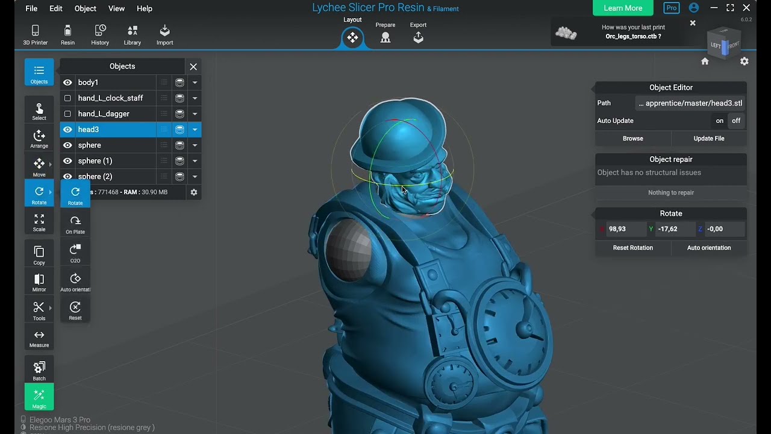The width and height of the screenshot is (771, 434).
Task: Launch the Magic auto-setup tool
Action: pyautogui.click(x=39, y=397)
